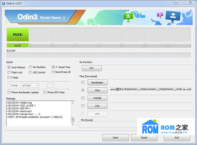This screenshot has width=197, height=145.
Task: Click the small input box right of AP RAM
Action: coord(50,86)
